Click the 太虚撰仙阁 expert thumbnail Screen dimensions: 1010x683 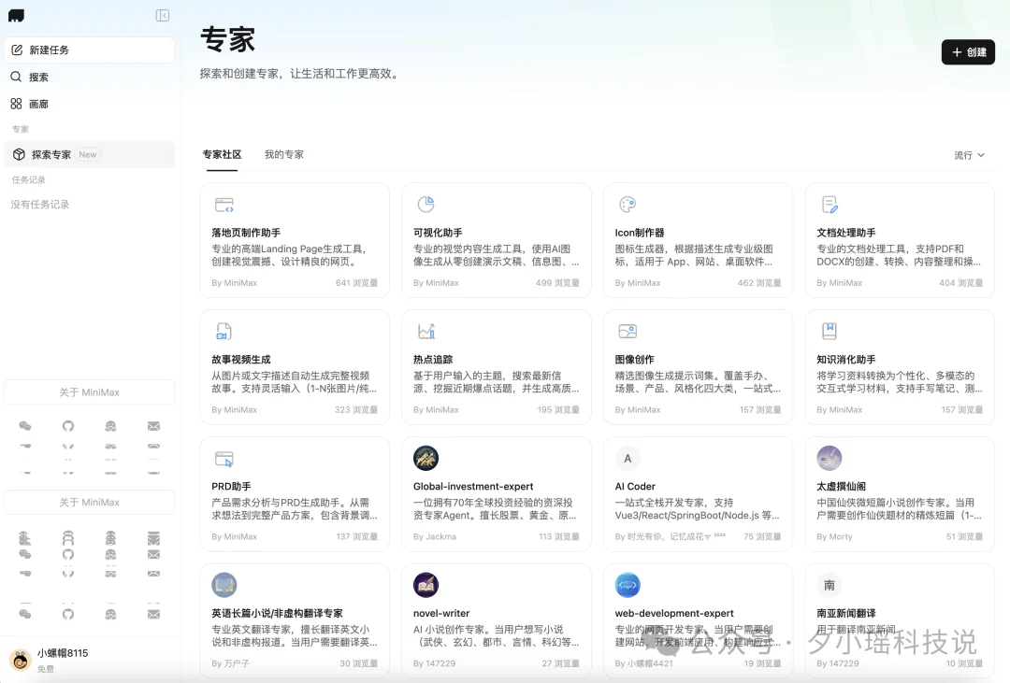pyautogui.click(x=829, y=458)
